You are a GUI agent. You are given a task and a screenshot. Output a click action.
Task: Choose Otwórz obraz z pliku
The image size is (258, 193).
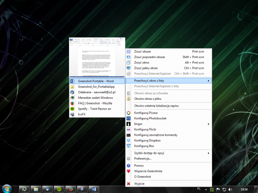[x=169, y=99]
